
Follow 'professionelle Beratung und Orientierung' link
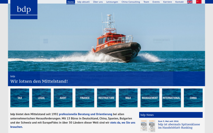pyautogui.click(x=86, y=114)
